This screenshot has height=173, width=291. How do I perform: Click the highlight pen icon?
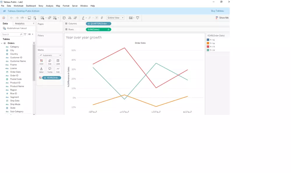83,18
